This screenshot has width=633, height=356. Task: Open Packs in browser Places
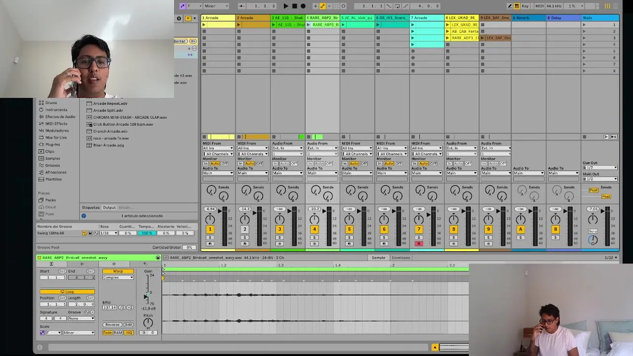[x=50, y=200]
